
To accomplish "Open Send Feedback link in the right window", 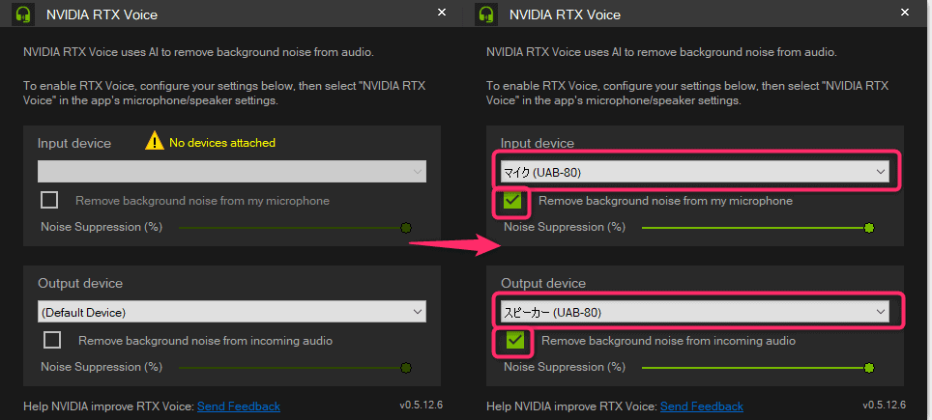I will pyautogui.click(x=702, y=406).
